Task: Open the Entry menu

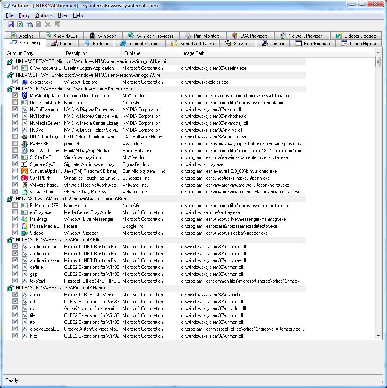Action: (24, 15)
